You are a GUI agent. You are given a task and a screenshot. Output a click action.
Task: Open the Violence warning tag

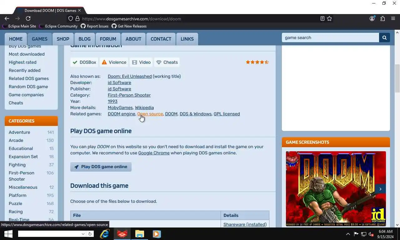114,62
